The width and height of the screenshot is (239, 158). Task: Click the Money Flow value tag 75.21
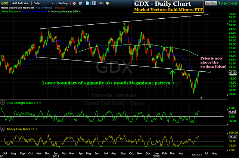click(x=233, y=137)
